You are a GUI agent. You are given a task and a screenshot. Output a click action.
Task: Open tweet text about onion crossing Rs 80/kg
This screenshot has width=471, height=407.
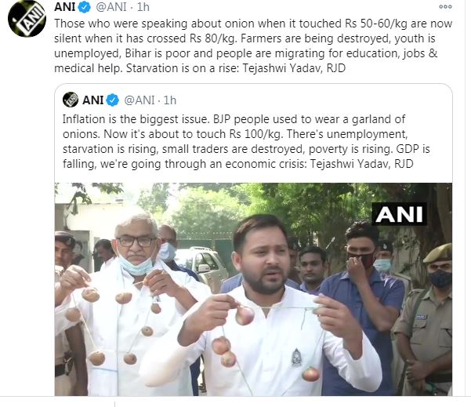[253, 45]
